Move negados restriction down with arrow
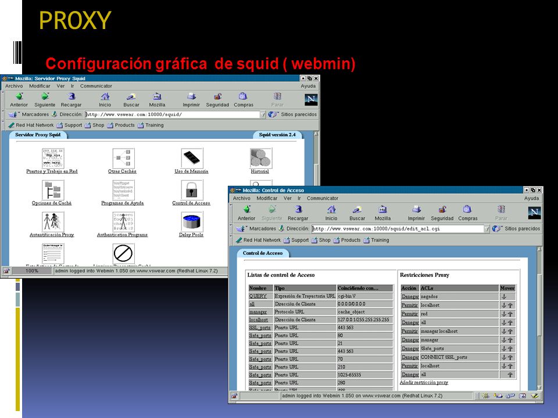 [x=504, y=297]
